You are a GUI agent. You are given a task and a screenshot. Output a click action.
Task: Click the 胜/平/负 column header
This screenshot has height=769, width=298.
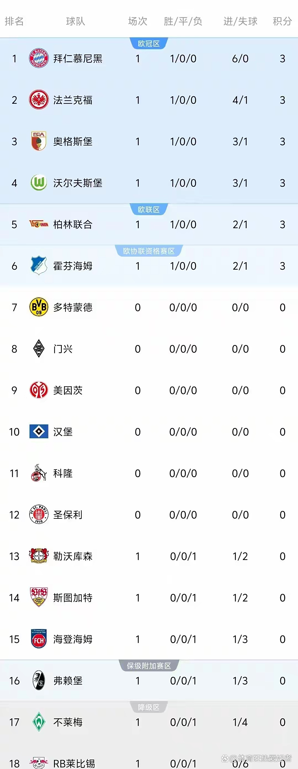coord(183,21)
